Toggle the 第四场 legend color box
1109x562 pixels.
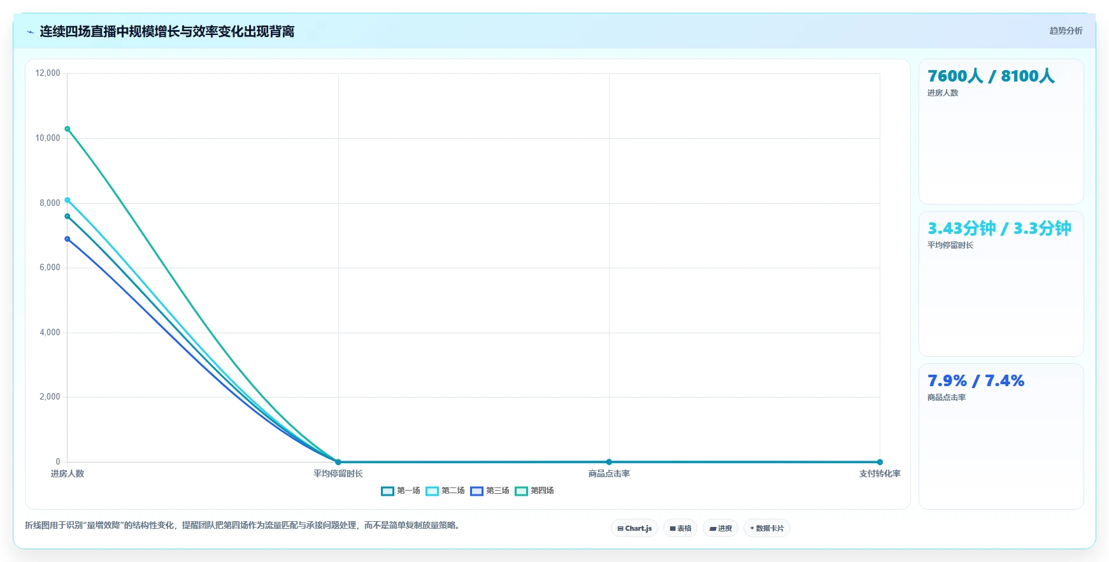point(521,491)
